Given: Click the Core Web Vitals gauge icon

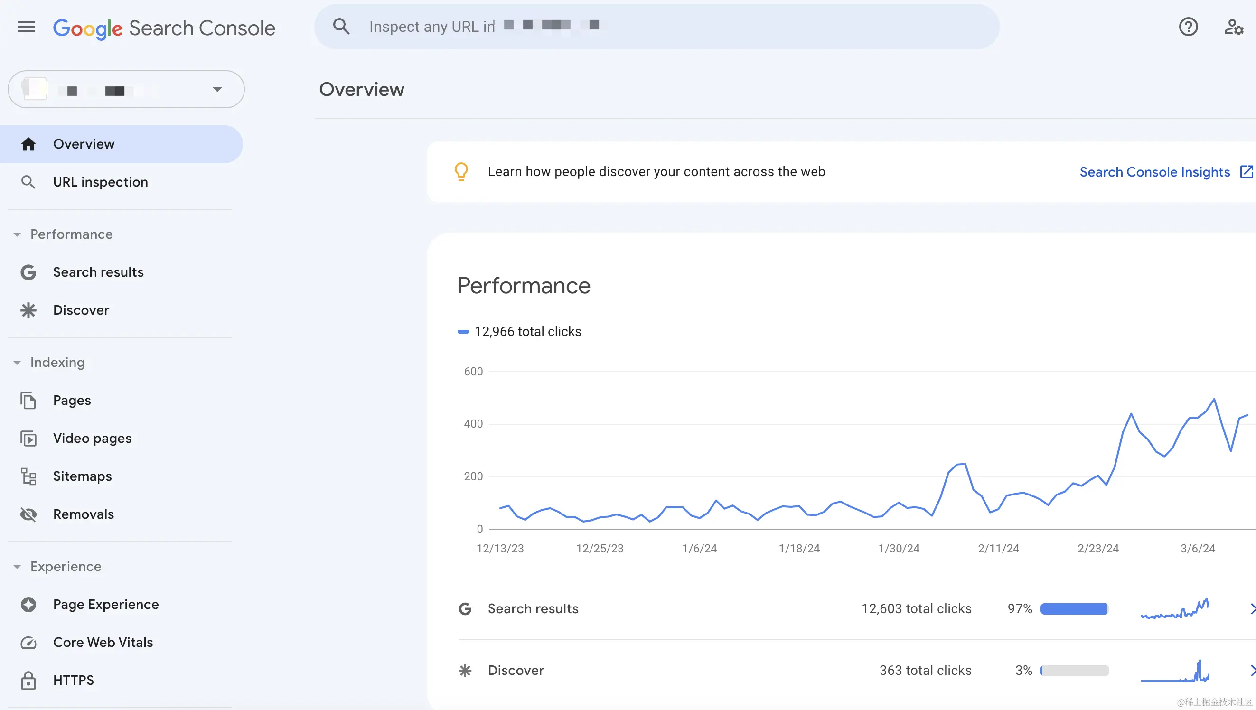Looking at the screenshot, I should tap(28, 643).
